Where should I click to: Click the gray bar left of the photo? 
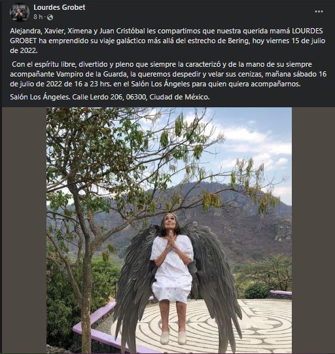(24, 230)
